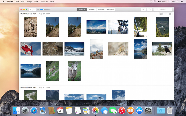Image resolution: width=186 pixels, height=116 pixels.
Task: Select the Canadian flag photo thumbnail
Action: 30,49
